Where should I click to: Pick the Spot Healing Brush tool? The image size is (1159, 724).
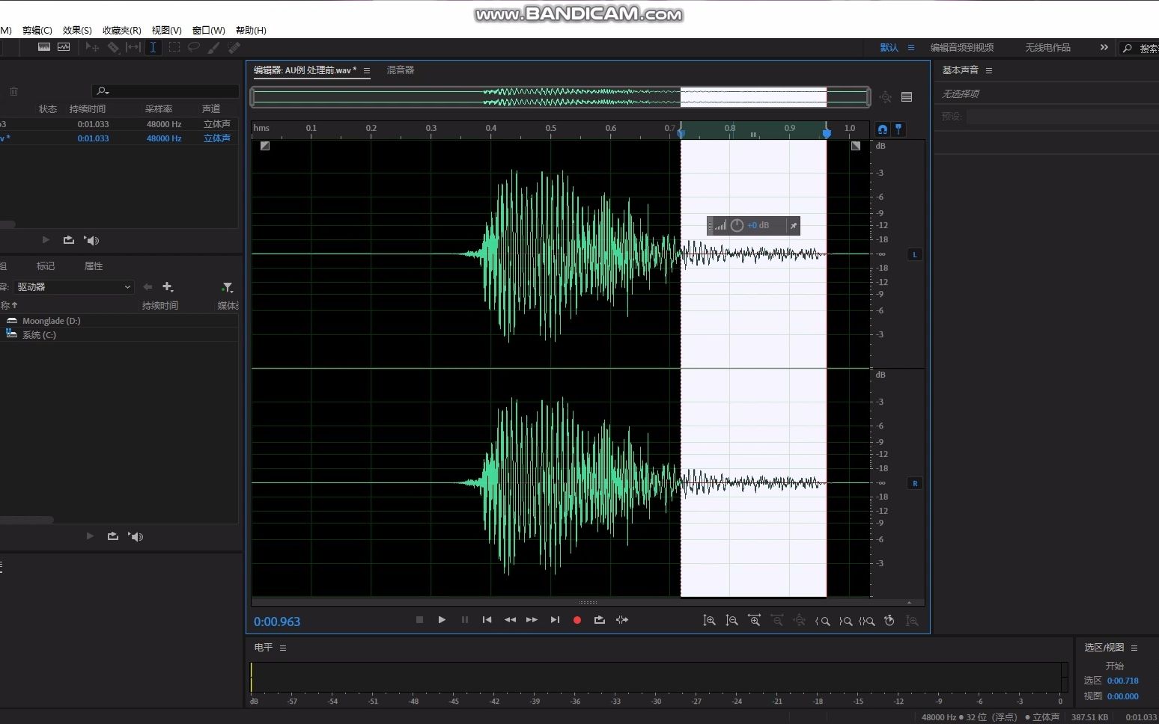click(x=234, y=47)
